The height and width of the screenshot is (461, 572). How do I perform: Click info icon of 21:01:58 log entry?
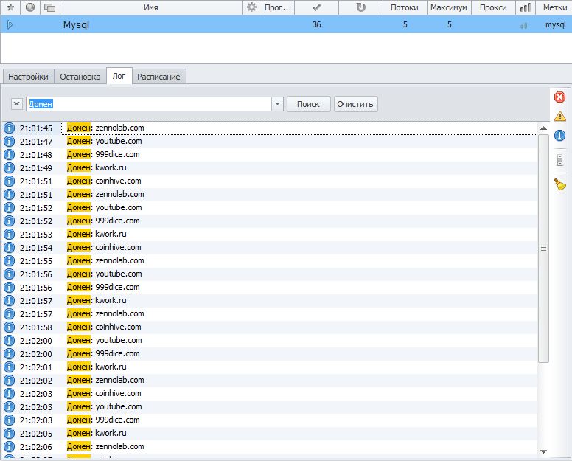pyautogui.click(x=9, y=327)
